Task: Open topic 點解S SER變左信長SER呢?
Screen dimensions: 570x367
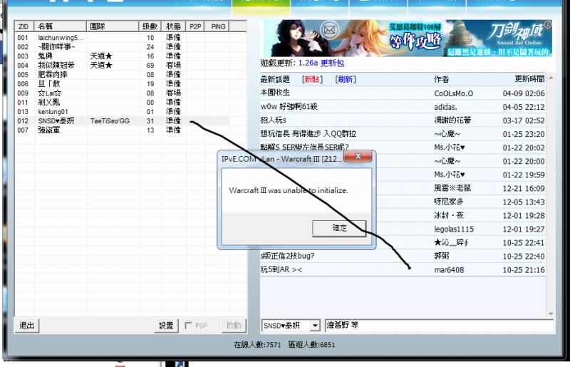Action: pyautogui.click(x=305, y=148)
